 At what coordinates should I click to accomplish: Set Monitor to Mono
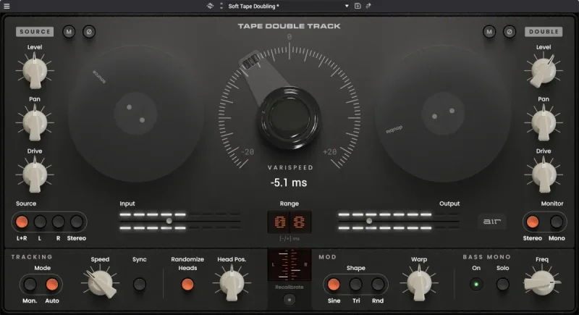(556, 222)
